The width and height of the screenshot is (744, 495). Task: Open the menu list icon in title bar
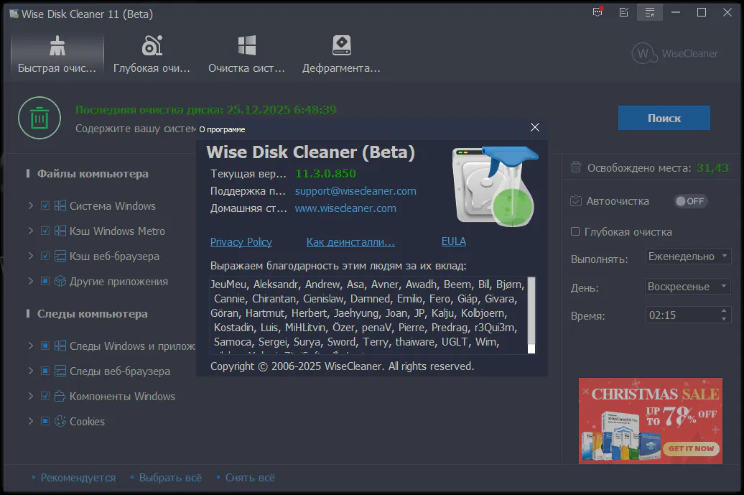coord(650,12)
